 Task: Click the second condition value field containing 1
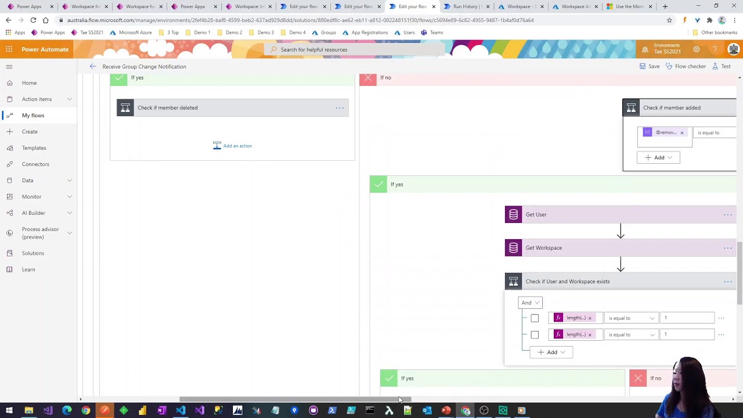[x=688, y=334]
